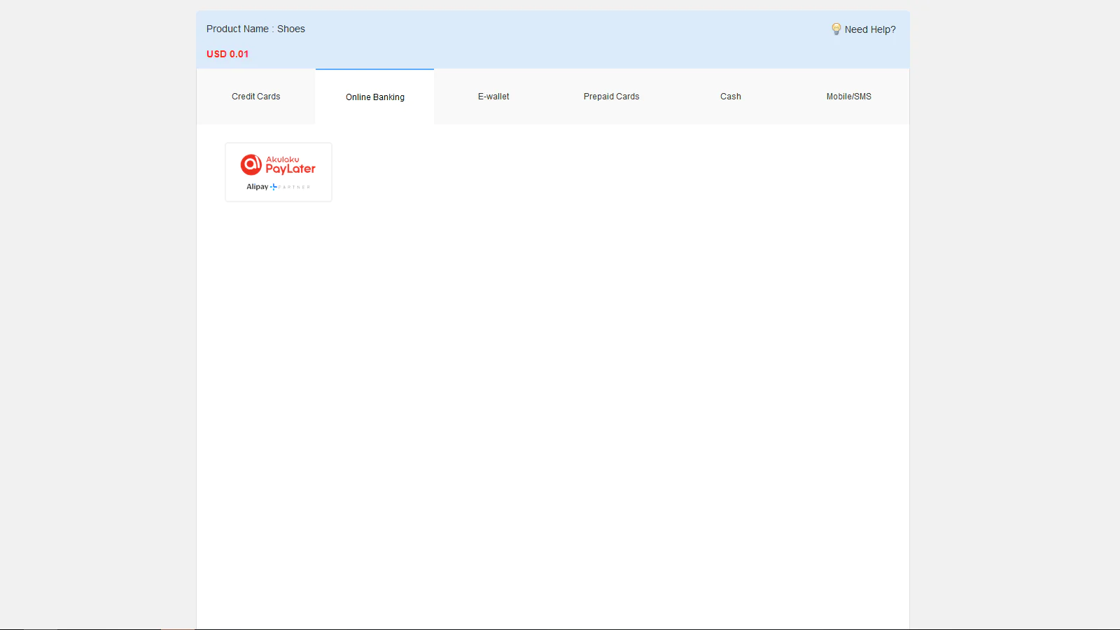The image size is (1120, 630).
Task: Click the 0.01 amount in price
Action: point(239,54)
